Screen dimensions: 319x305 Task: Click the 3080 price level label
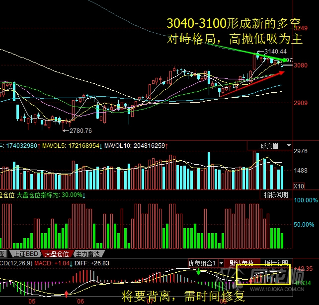tap(301, 65)
